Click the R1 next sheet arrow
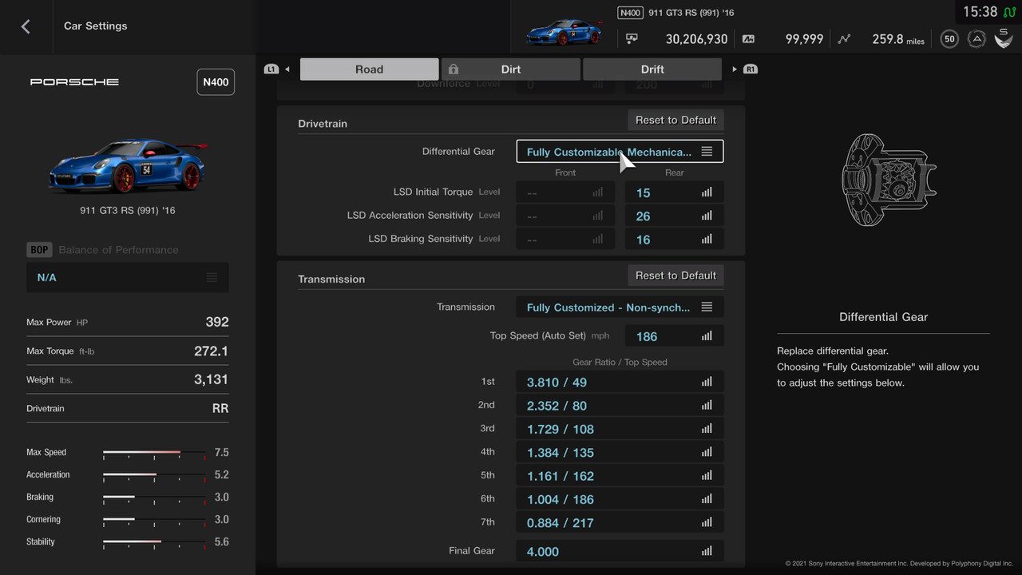This screenshot has height=575, width=1022. [x=745, y=69]
